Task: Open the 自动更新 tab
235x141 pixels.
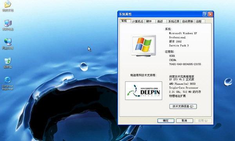Action: tap(188, 22)
